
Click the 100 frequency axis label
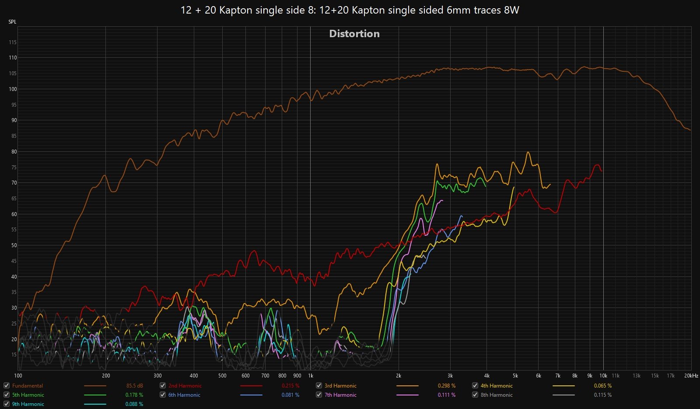click(x=18, y=376)
